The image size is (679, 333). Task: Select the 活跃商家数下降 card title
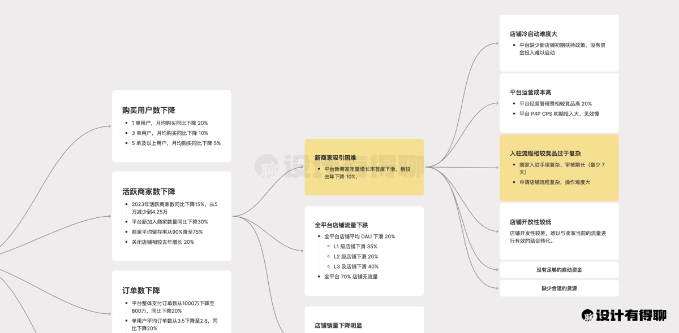pos(148,191)
